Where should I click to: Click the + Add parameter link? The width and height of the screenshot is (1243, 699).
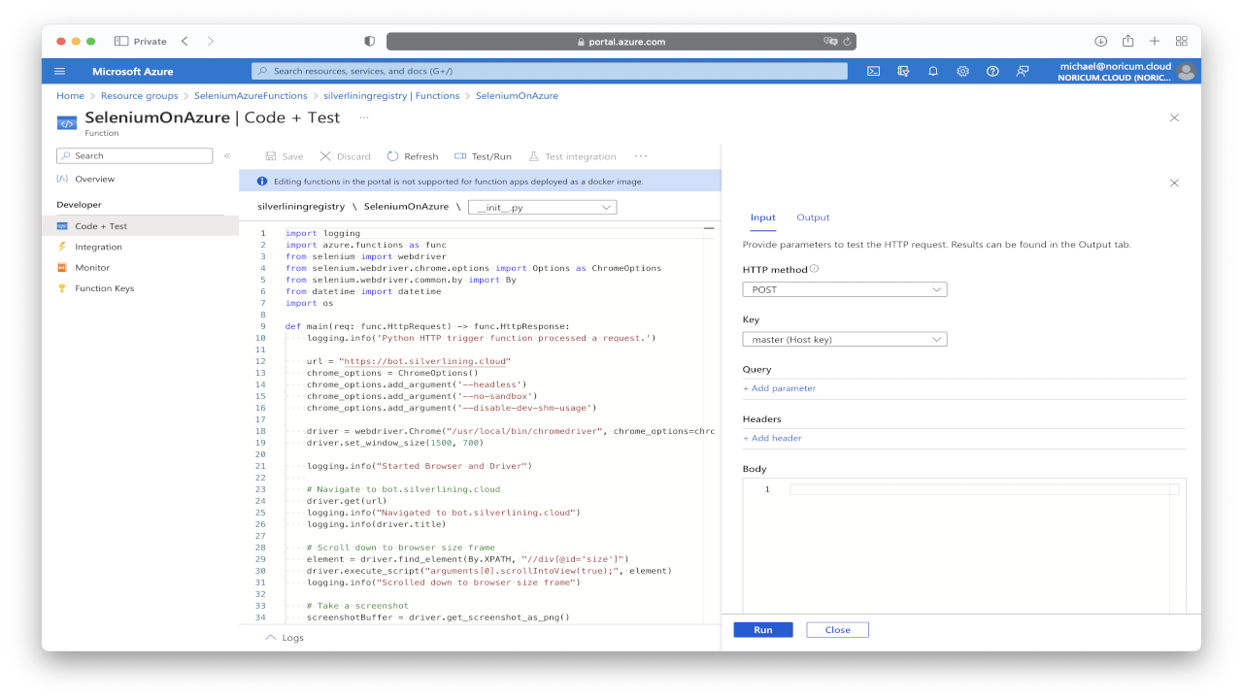coord(779,388)
